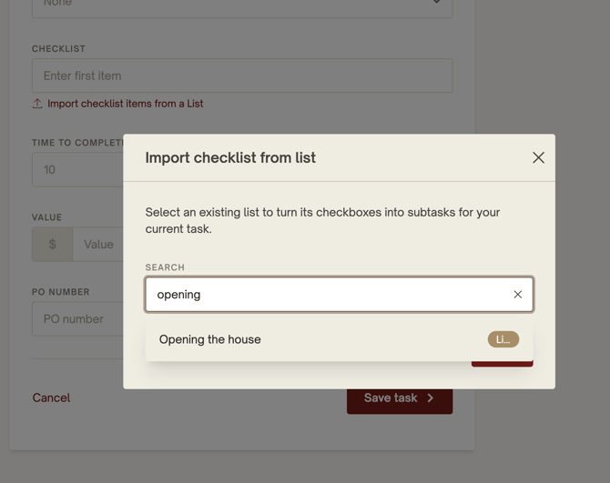Click the Search label above the field

point(165,267)
